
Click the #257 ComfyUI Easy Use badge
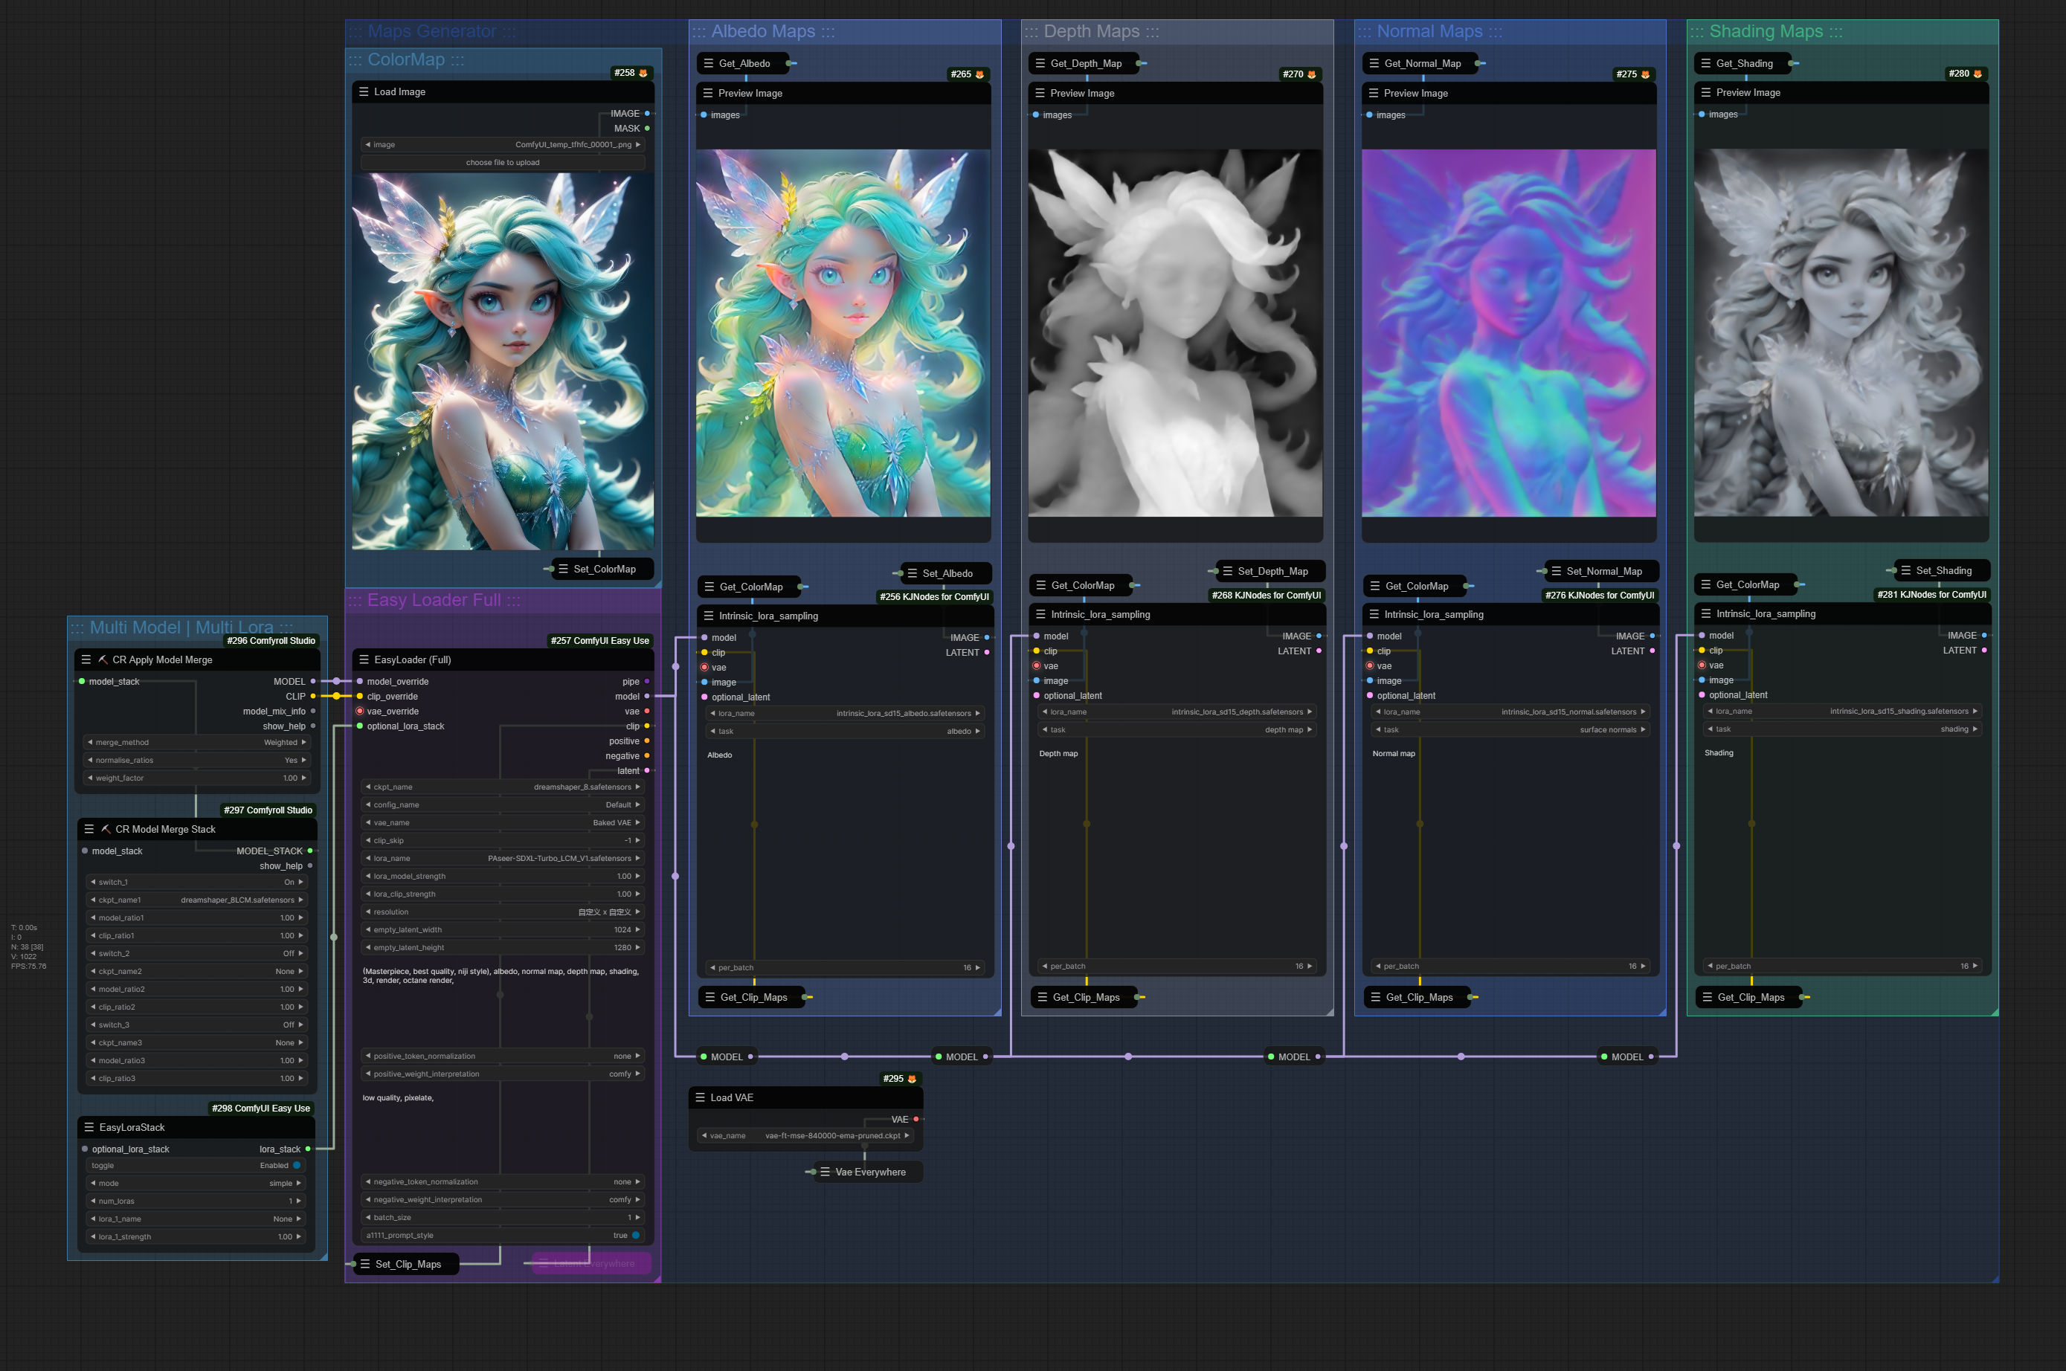600,641
